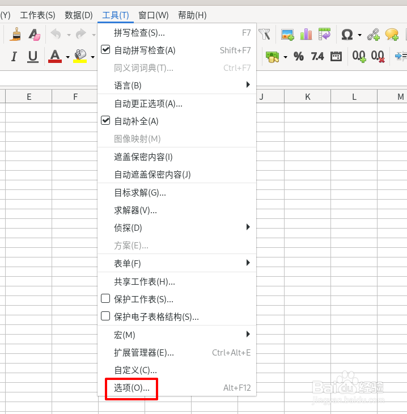Add decimal place icon
Screen dimensions: 407x414
(x=359, y=56)
